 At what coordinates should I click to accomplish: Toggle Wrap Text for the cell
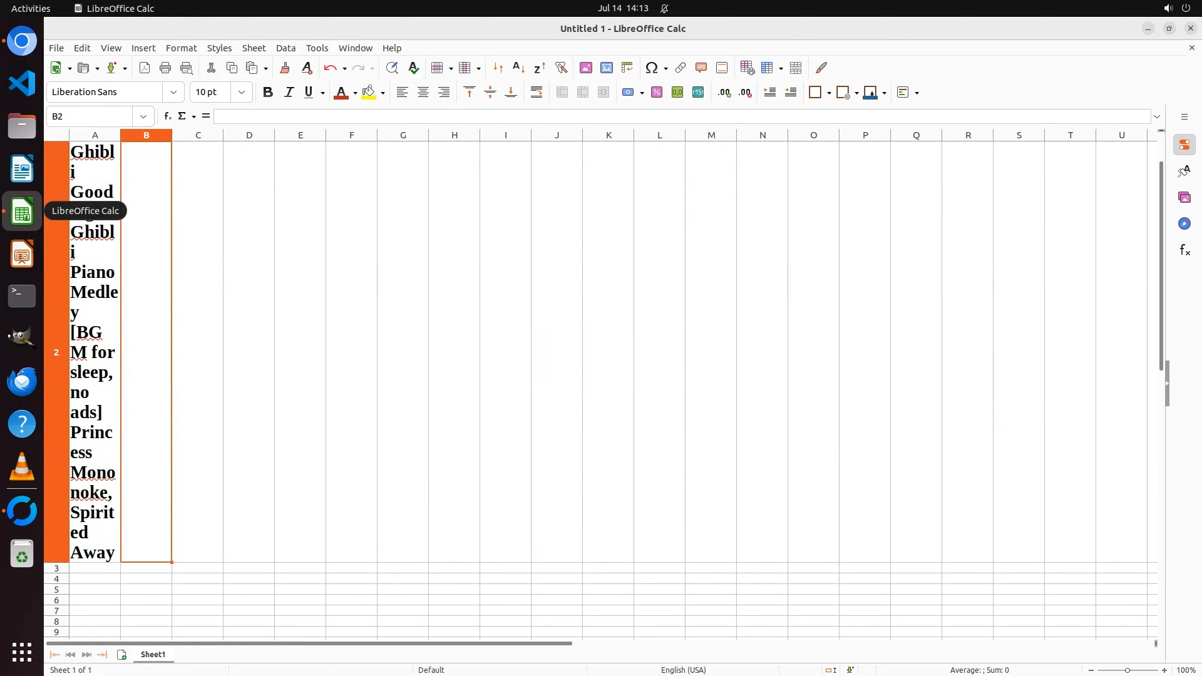pos(537,93)
